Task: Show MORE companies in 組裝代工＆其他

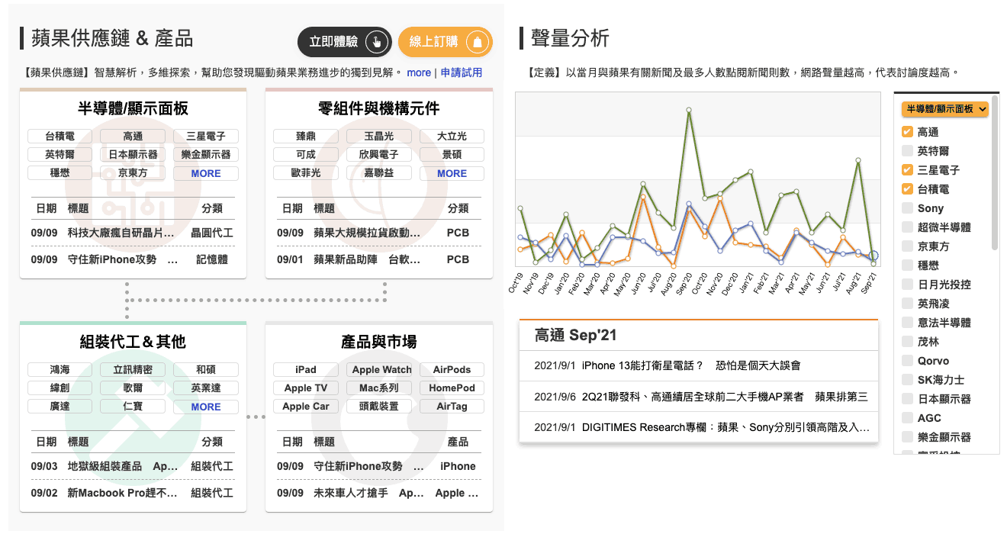Action: [x=206, y=407]
